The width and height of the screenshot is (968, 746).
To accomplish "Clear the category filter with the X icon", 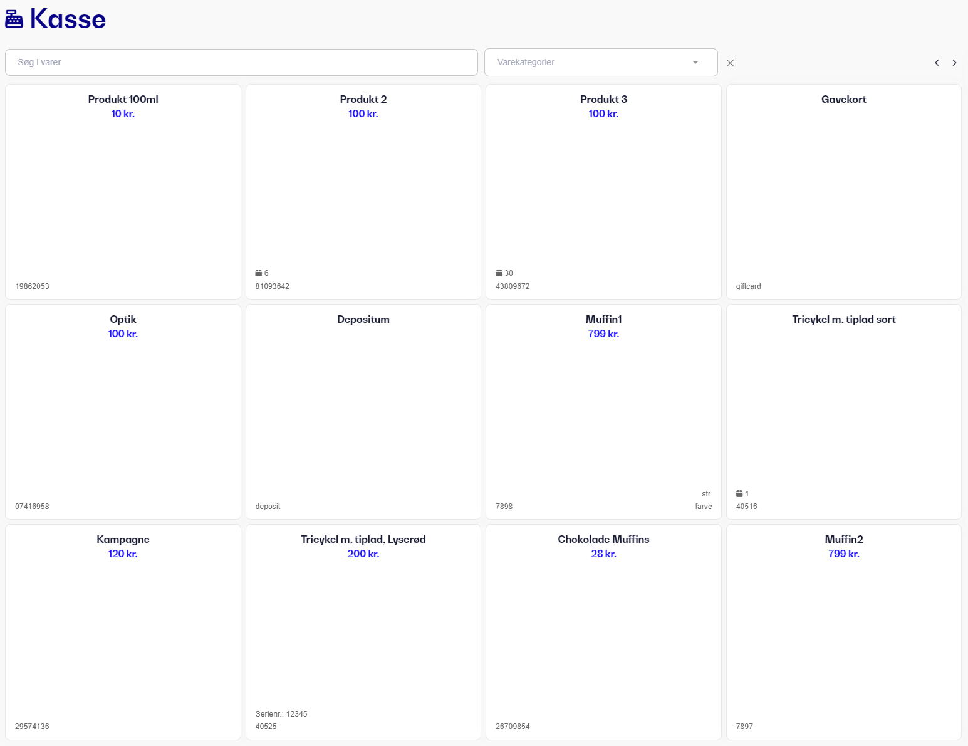I will click(x=730, y=63).
